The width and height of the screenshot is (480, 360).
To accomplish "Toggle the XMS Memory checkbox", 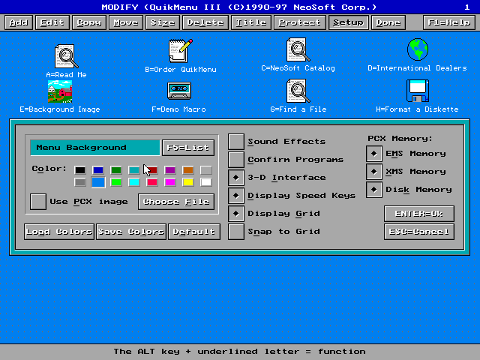I will (x=374, y=172).
